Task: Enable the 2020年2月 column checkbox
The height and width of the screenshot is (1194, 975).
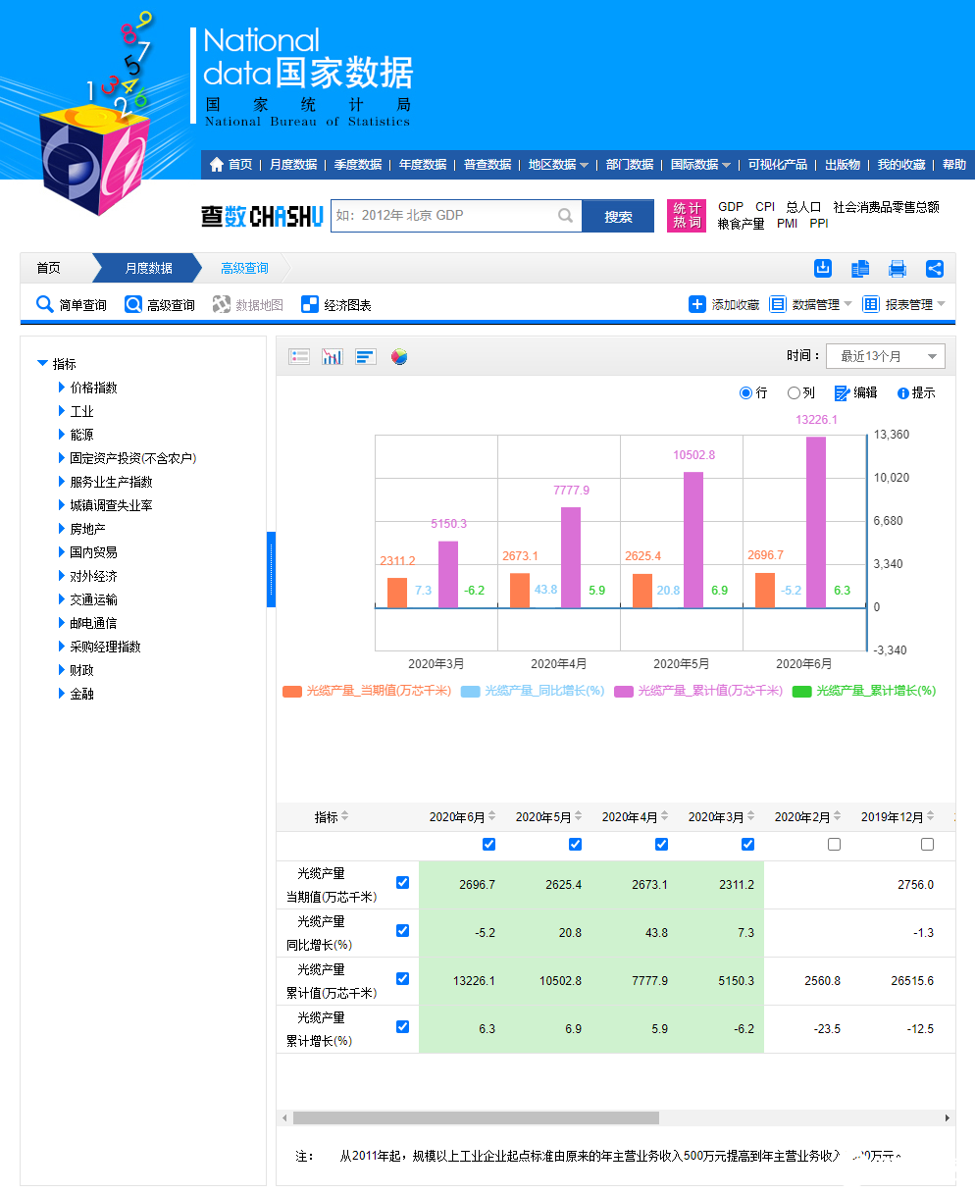Action: pyautogui.click(x=835, y=844)
